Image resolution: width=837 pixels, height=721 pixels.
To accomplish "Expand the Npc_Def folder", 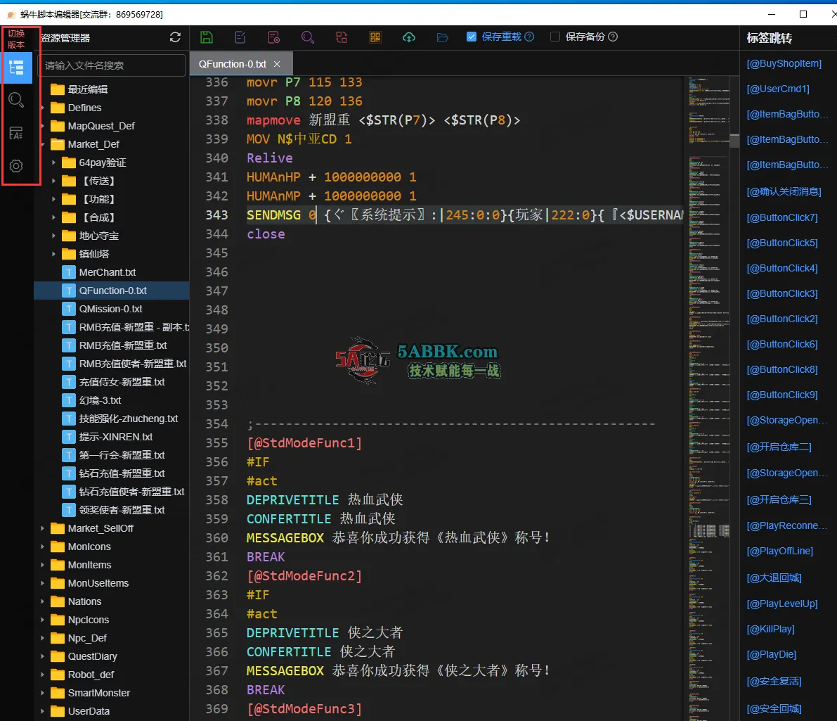I will pos(42,637).
